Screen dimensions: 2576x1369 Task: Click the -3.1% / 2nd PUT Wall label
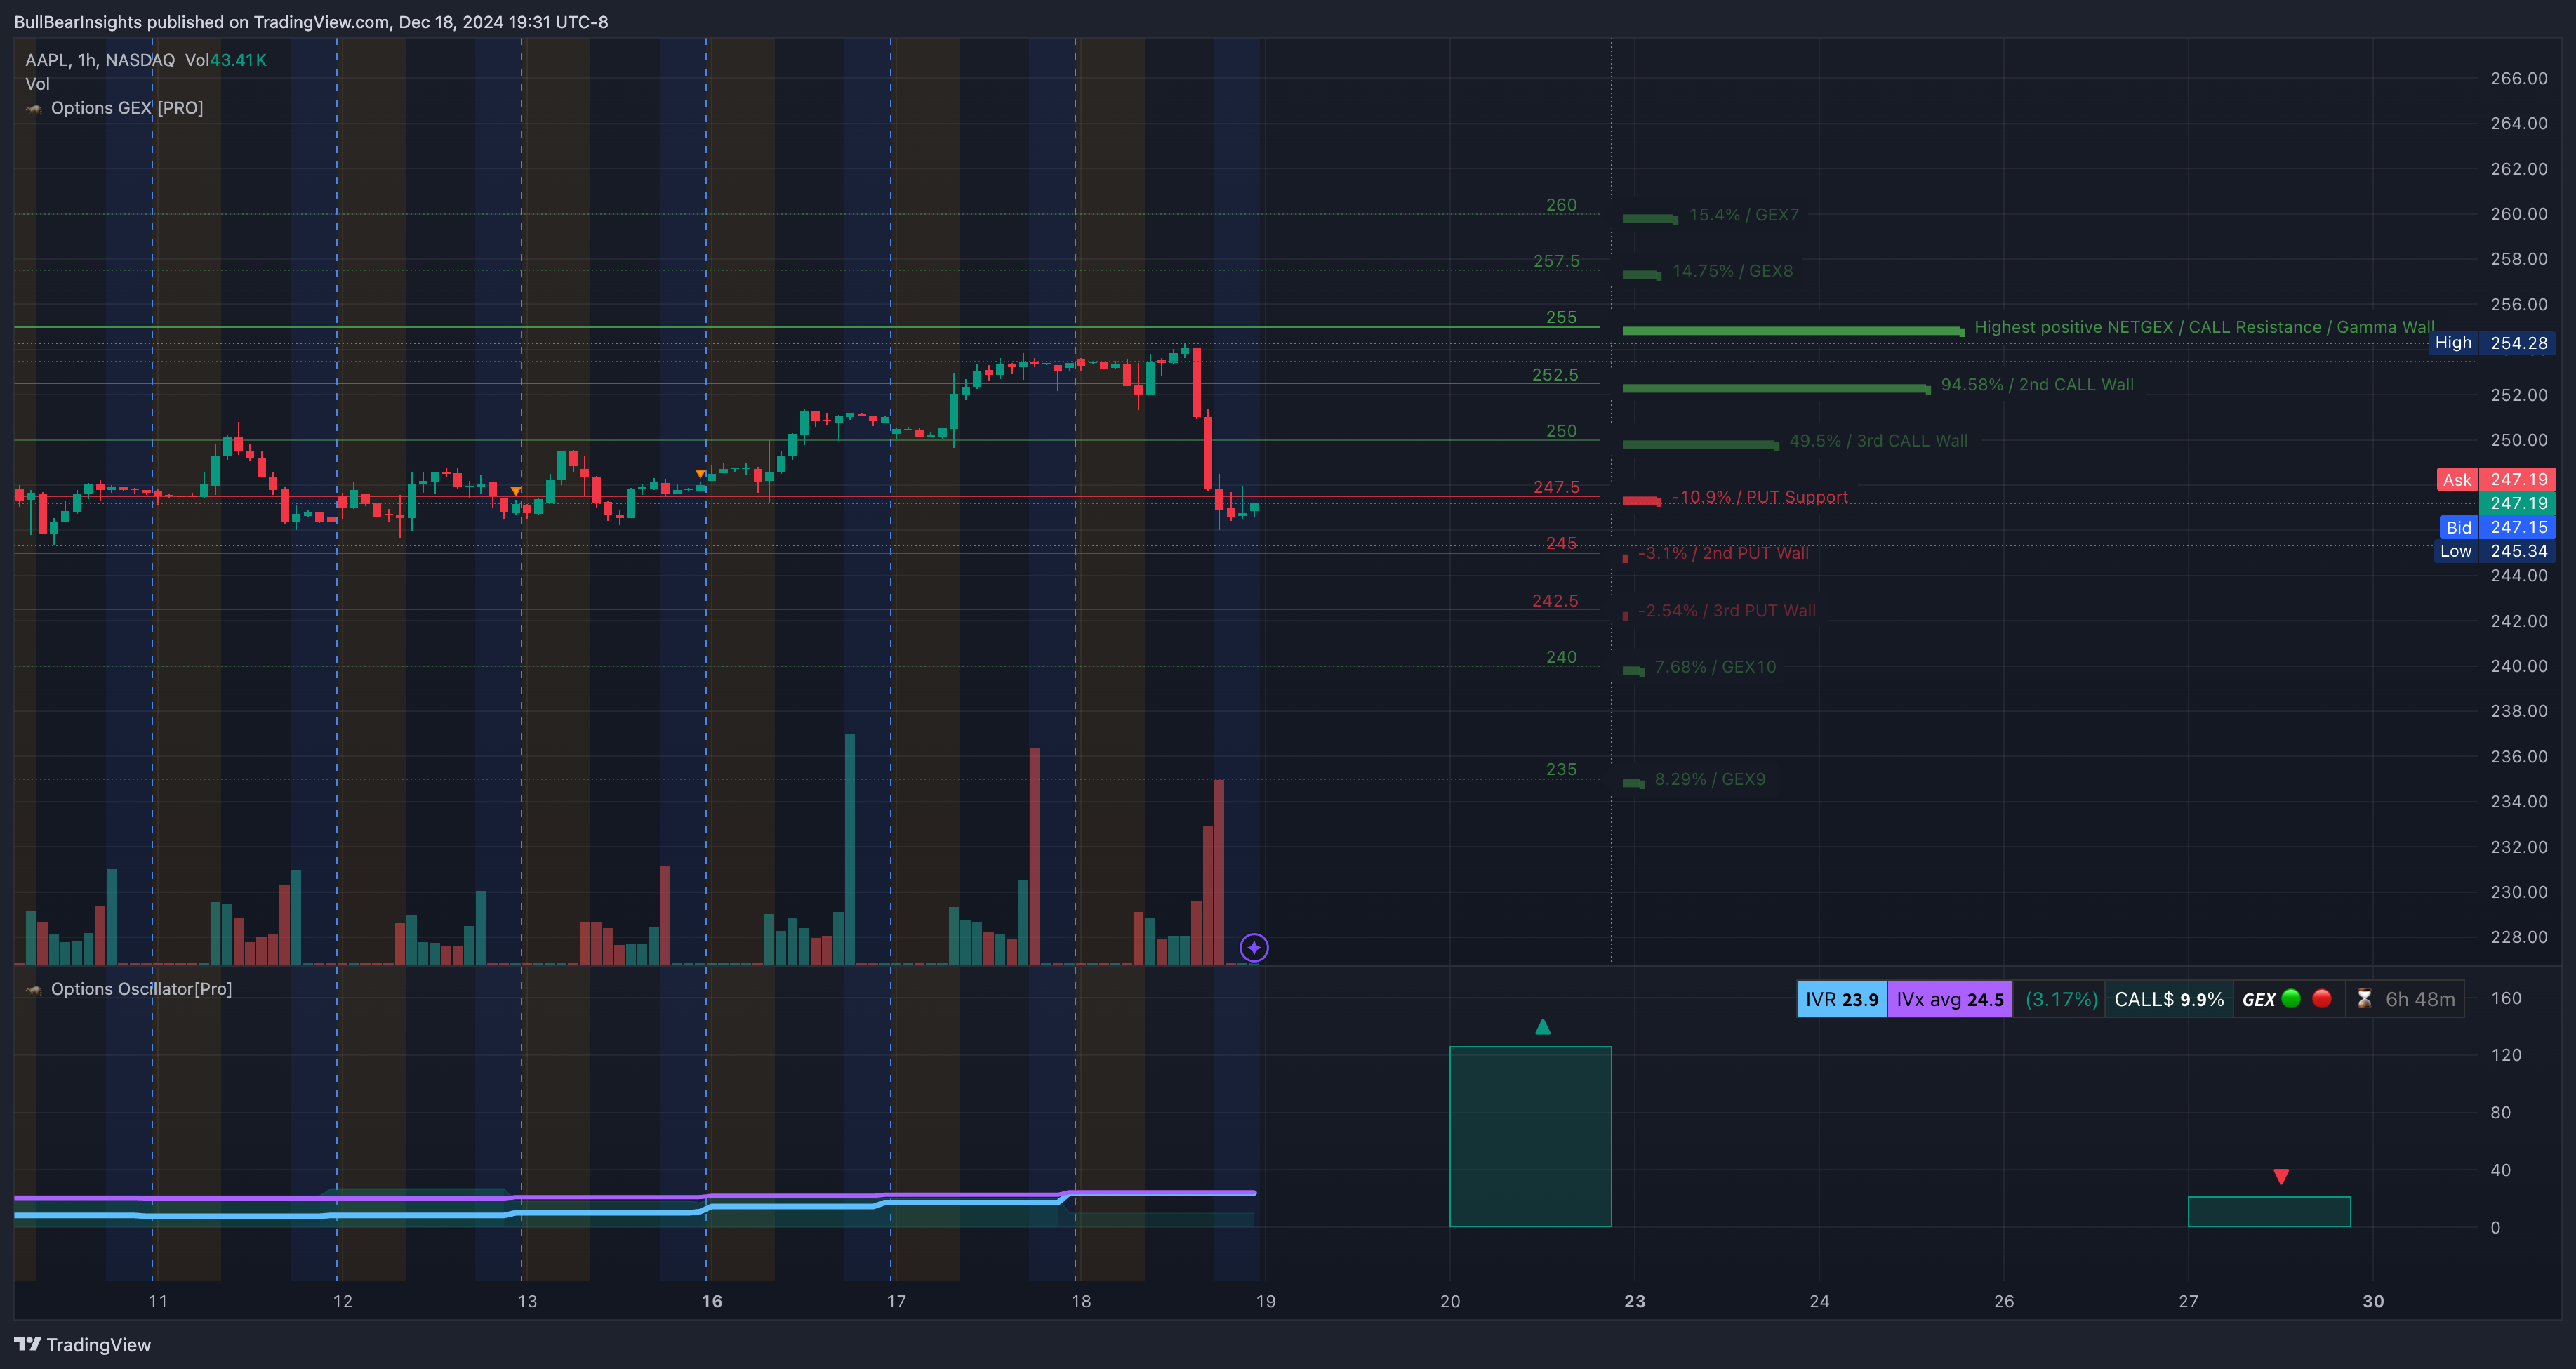(1723, 553)
